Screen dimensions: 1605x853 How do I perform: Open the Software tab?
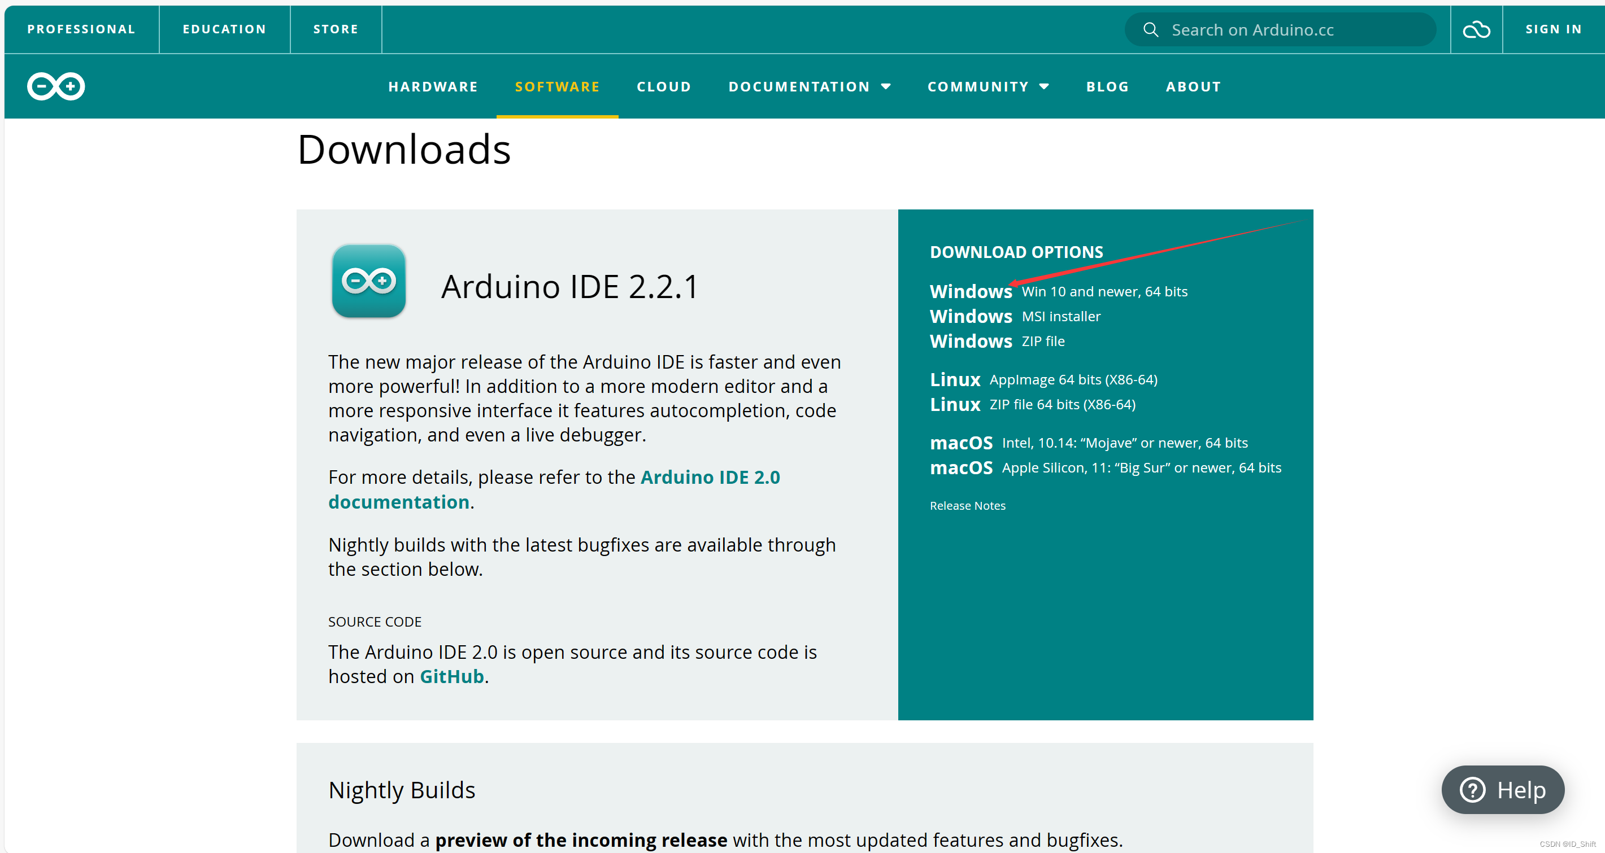[x=557, y=86]
